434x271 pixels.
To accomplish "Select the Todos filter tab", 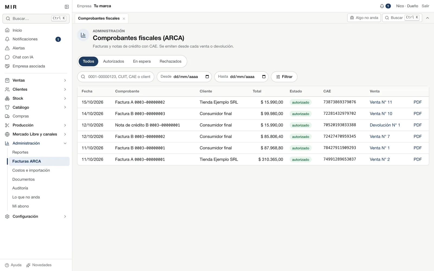I will tap(88, 62).
